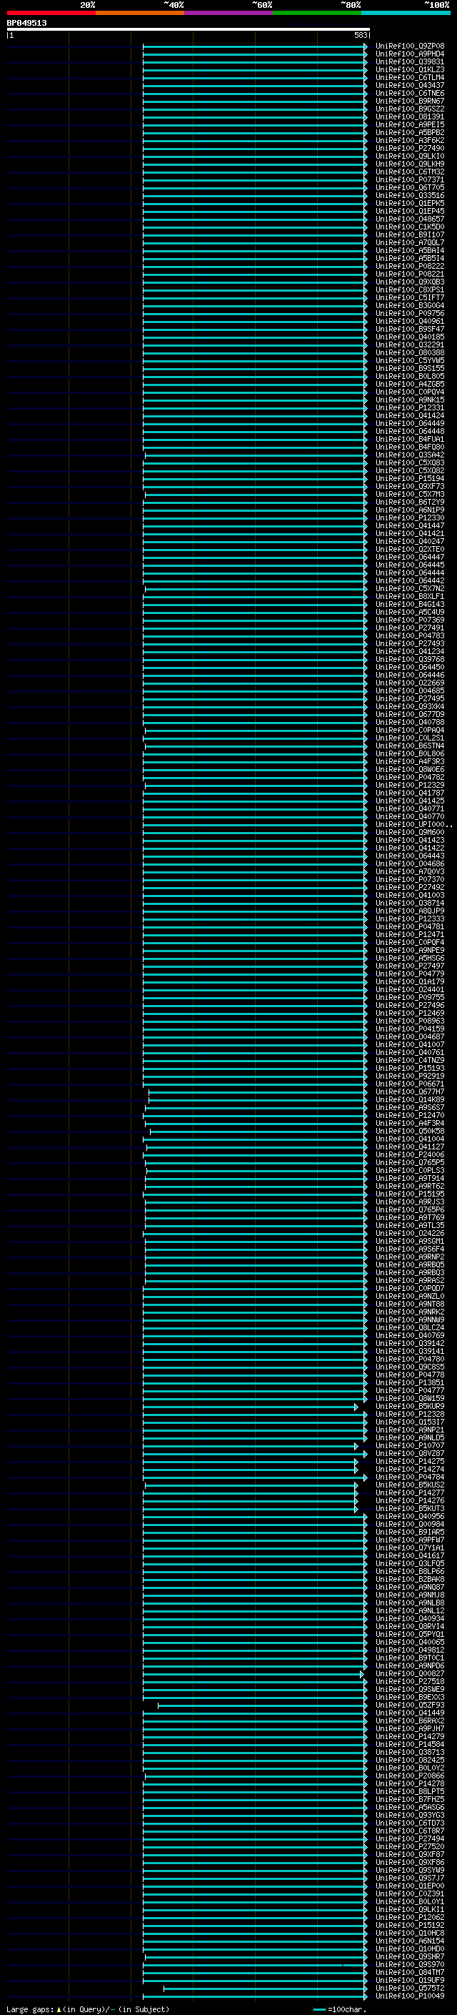Viewport: 457px width, 2015px height.
Task: Select the UniRef100_A9PEI5 label
Action: (409, 124)
